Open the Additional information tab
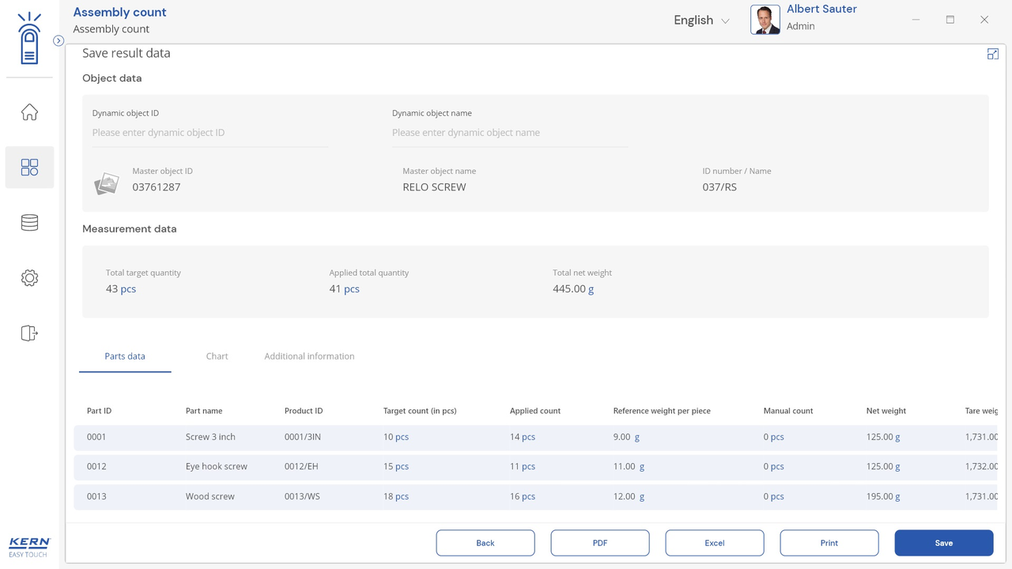 coord(309,356)
